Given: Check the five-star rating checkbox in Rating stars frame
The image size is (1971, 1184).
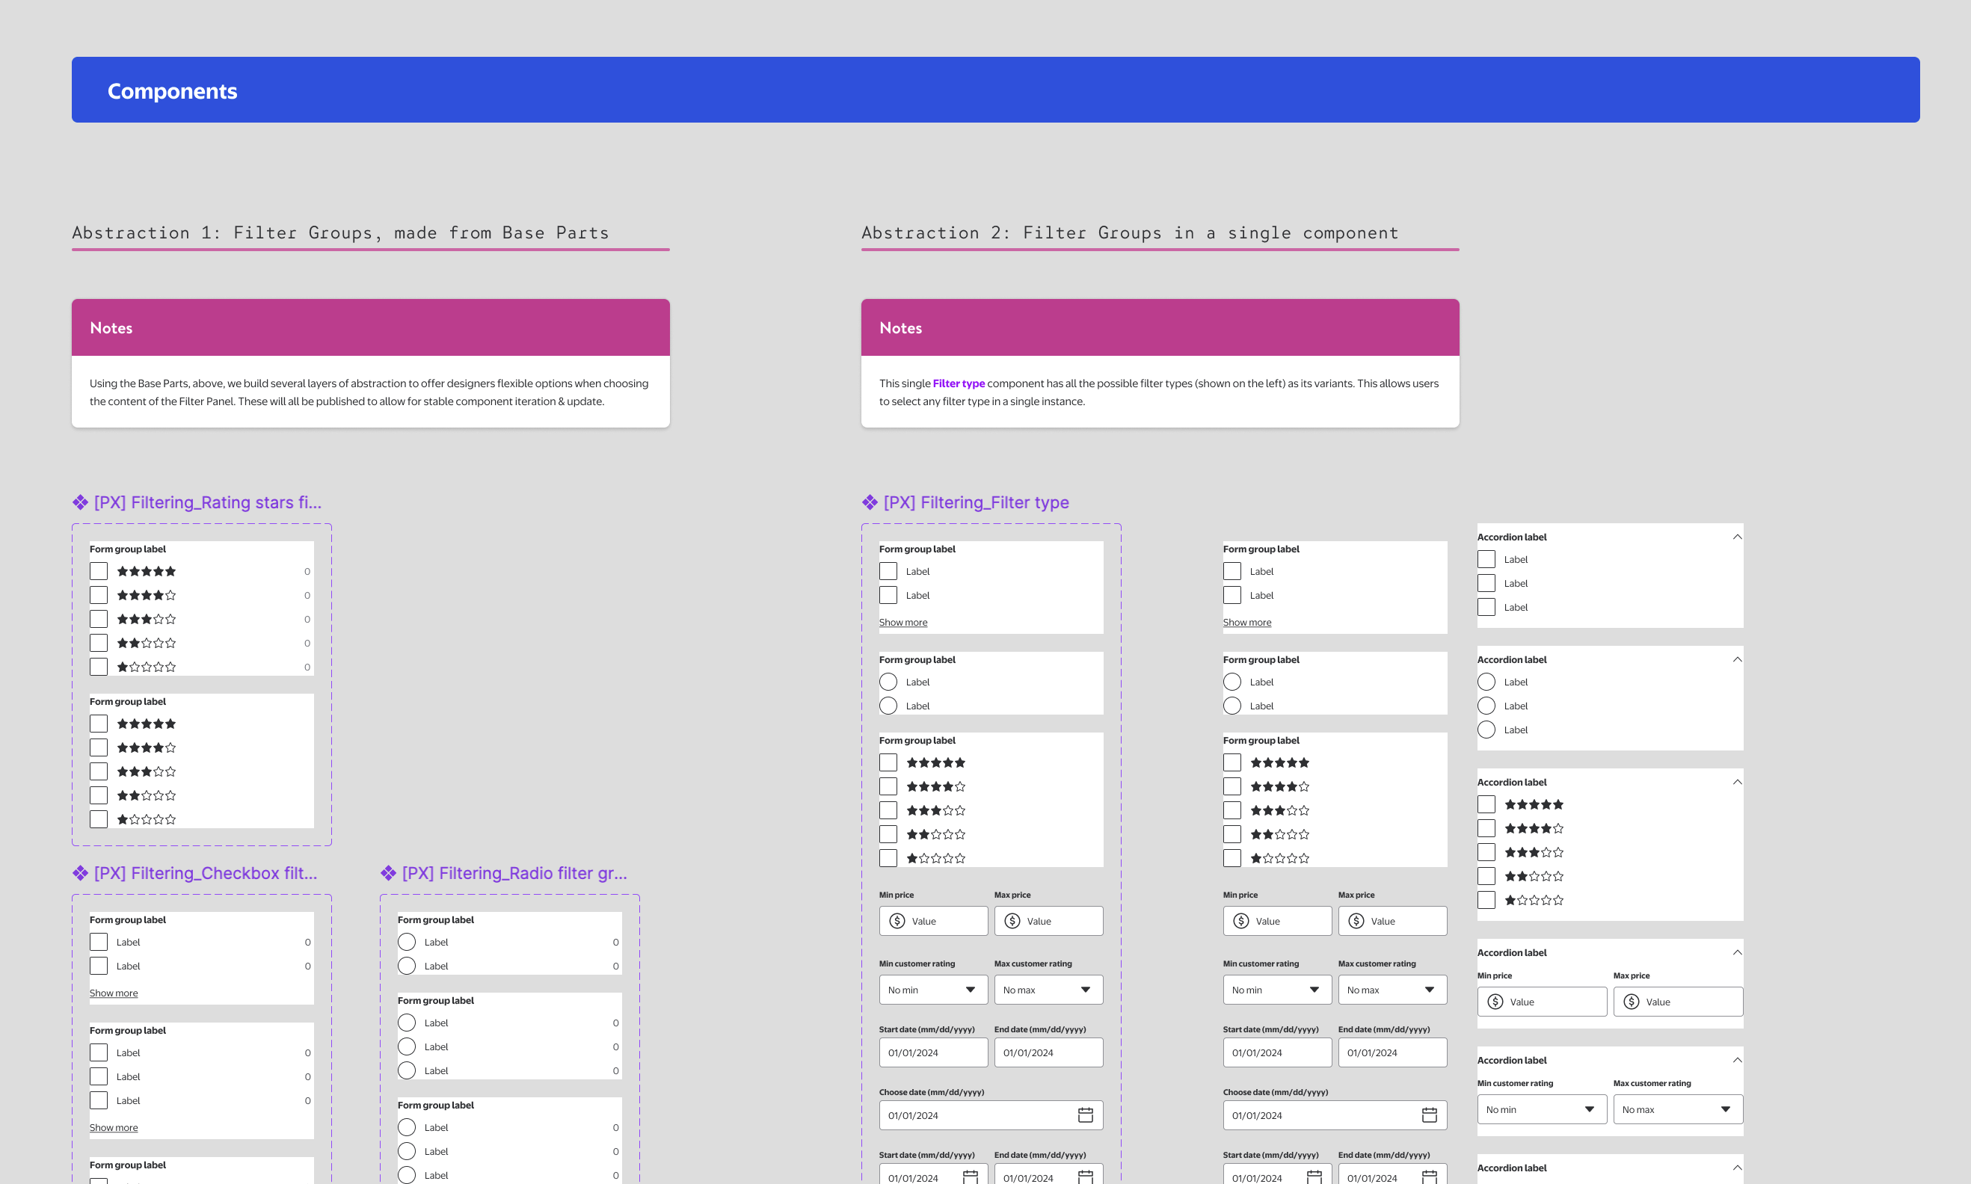Looking at the screenshot, I should (x=99, y=571).
